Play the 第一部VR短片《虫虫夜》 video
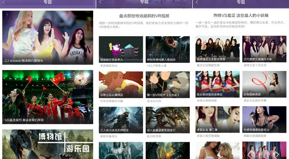289x159 pixels. (167, 85)
